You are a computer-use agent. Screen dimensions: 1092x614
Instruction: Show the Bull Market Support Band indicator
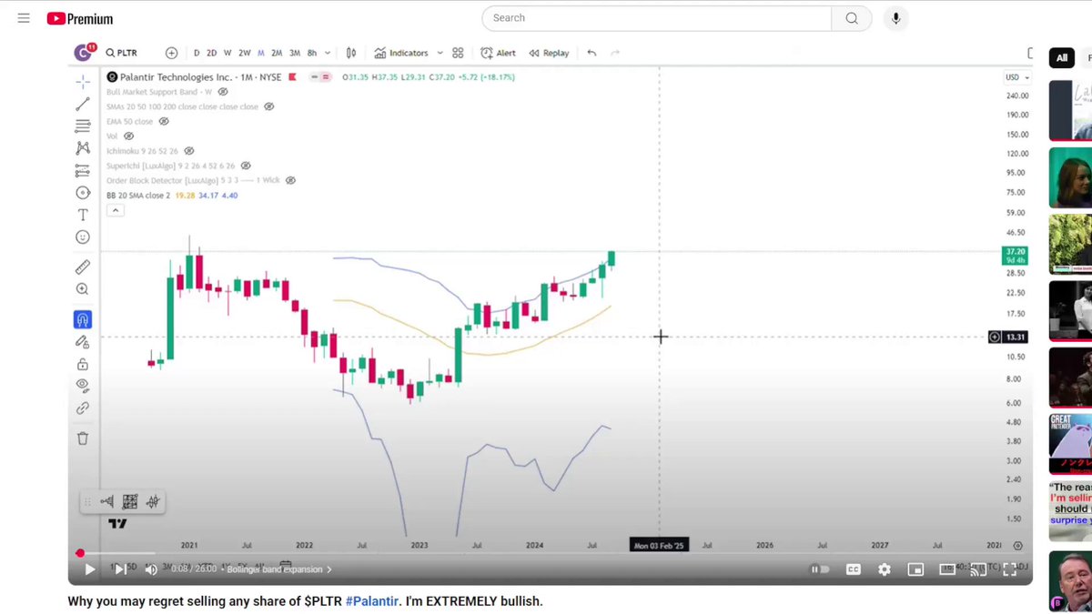[x=223, y=92]
